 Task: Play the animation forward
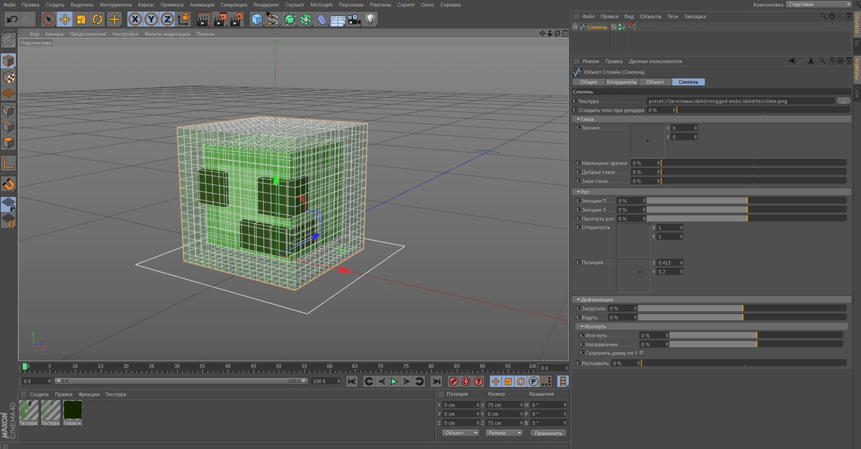(394, 381)
